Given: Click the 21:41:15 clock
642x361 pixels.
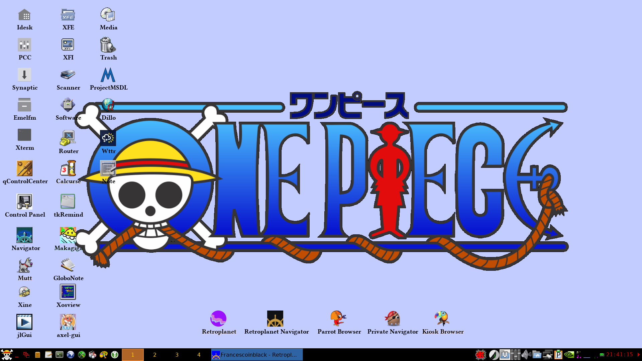Looking at the screenshot, I should (x=620, y=354).
